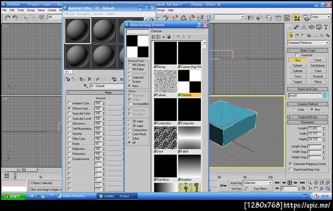Click Get Material icon in Material Editor

click(68, 79)
